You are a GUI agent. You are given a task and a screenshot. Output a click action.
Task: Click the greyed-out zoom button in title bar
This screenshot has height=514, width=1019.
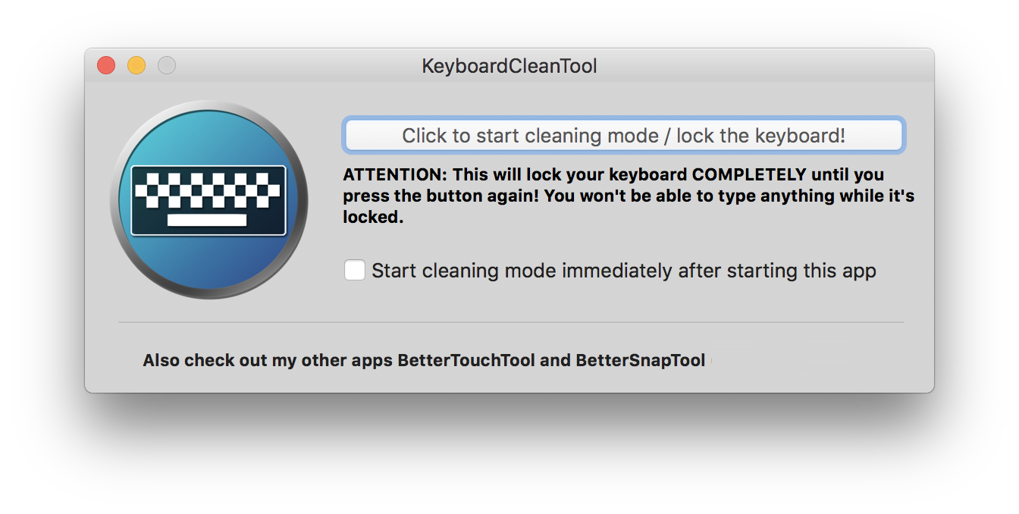pos(167,66)
